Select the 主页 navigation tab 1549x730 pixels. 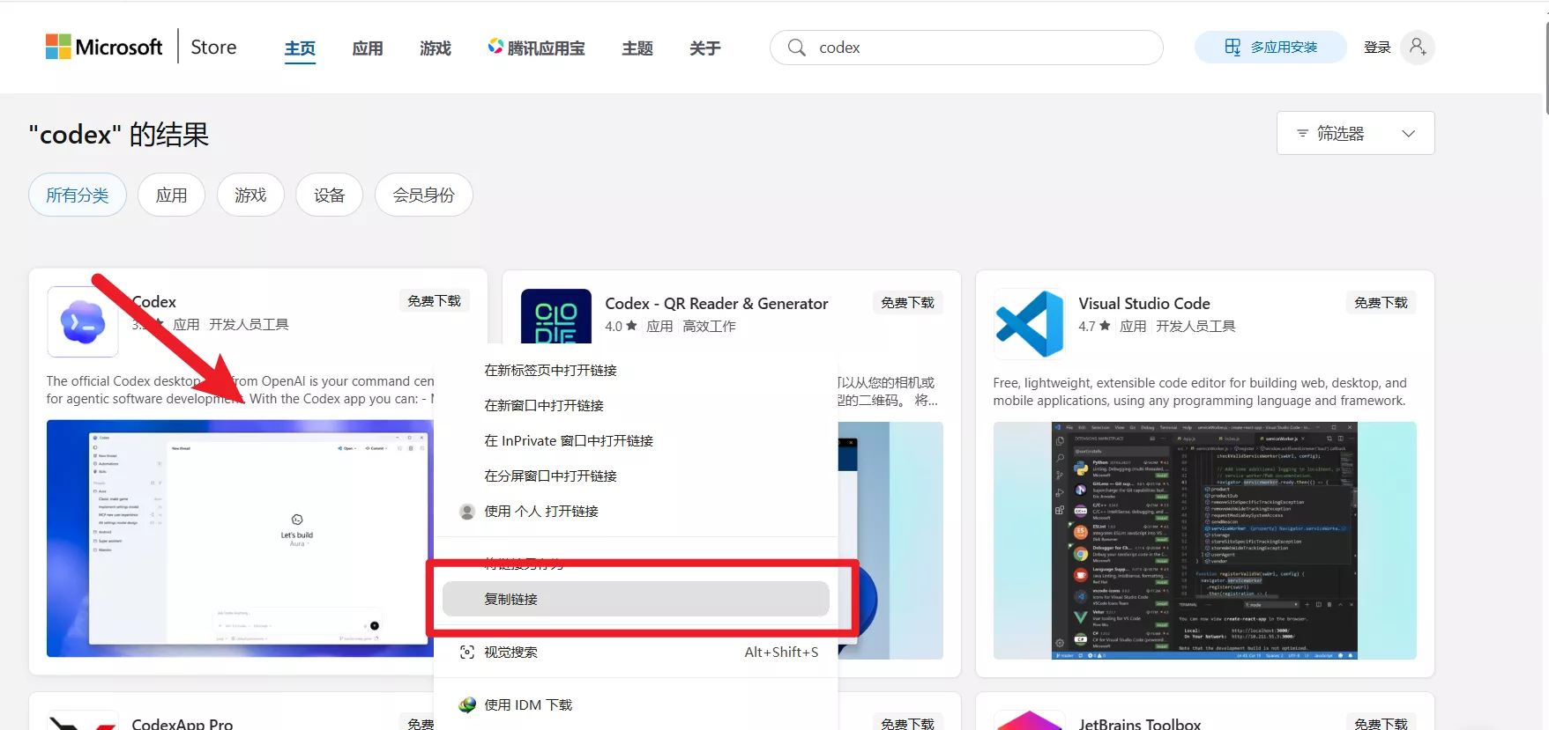click(300, 48)
